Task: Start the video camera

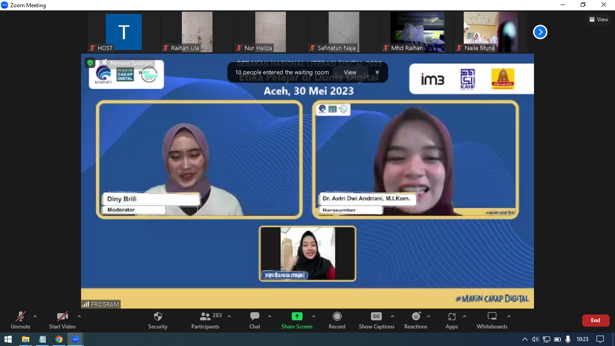Action: click(62, 320)
